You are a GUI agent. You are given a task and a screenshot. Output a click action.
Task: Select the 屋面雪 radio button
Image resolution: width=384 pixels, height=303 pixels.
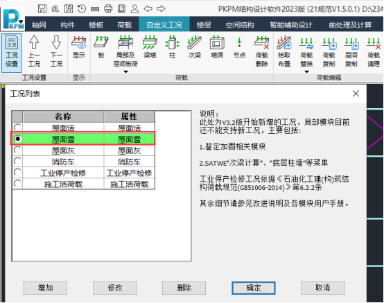(x=17, y=139)
